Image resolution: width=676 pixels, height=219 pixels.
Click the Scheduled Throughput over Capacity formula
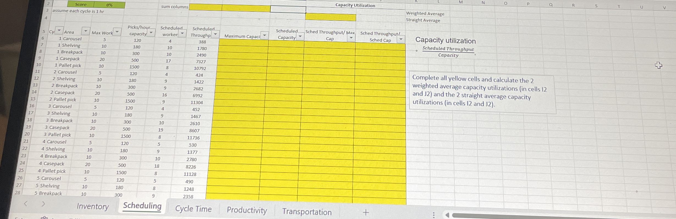point(448,52)
